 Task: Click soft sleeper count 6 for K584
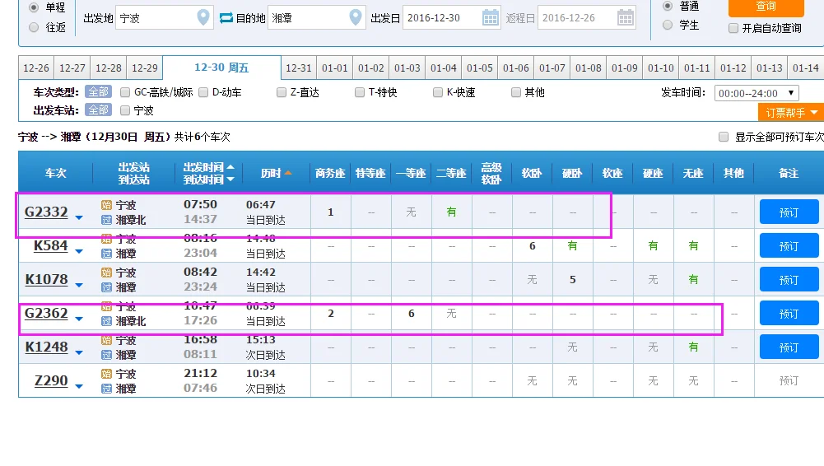pyautogui.click(x=533, y=246)
